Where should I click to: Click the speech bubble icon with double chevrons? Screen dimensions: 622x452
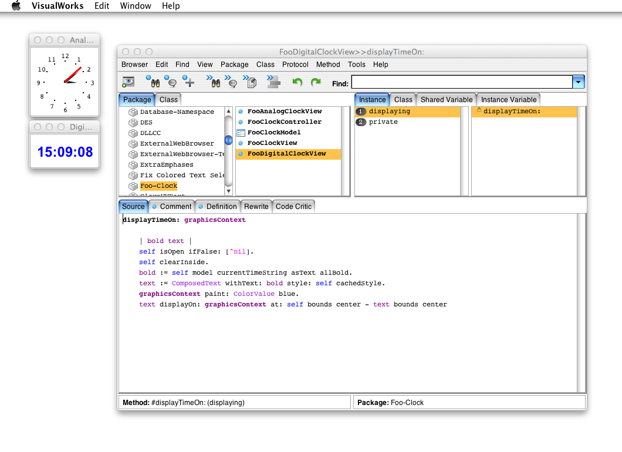[231, 82]
